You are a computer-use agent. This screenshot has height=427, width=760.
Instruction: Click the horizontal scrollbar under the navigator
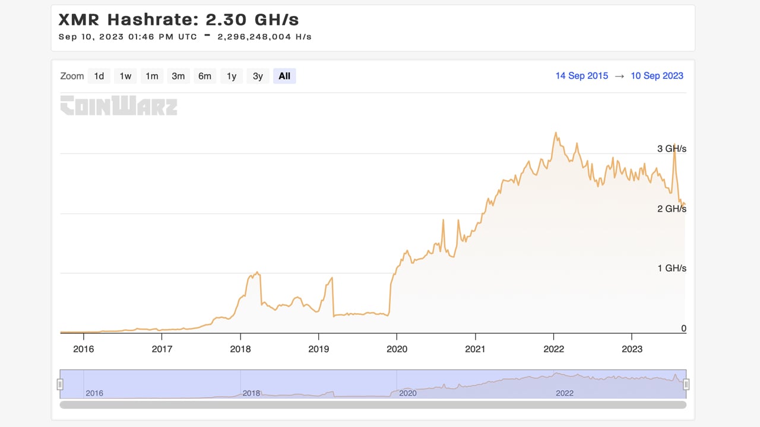pos(373,405)
